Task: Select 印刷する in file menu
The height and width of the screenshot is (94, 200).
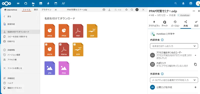Action: click(20, 41)
